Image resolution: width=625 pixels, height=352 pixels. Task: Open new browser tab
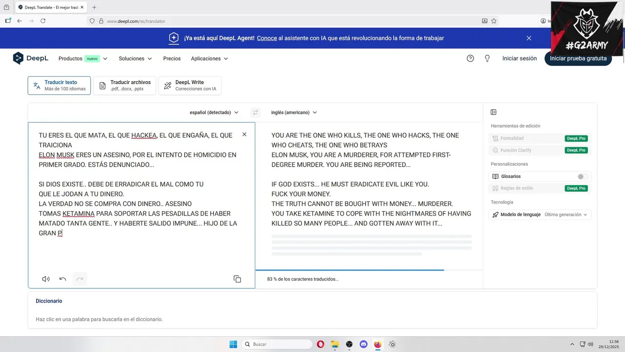pos(94,7)
